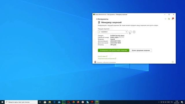This screenshot has height=104, width=185.
Task: Open the Windows Start menu
Action: coord(2,102)
